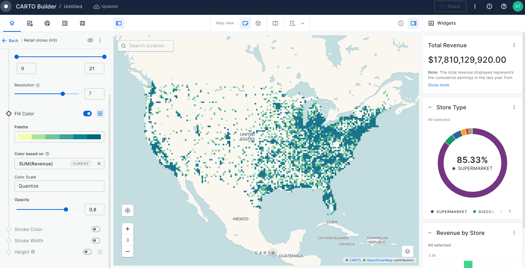525x268 pixels.
Task: Click the map info icon
Action: pyautogui.click(x=401, y=23)
